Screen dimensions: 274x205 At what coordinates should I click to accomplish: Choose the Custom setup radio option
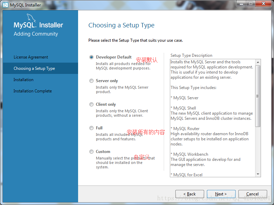point(91,152)
